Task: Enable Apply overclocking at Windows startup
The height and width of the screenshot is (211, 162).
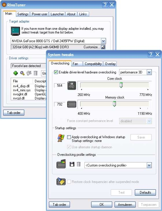Action: point(69,137)
